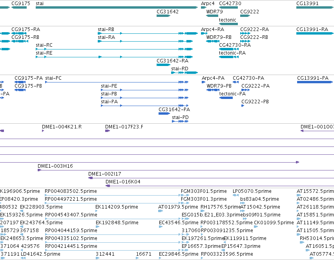The height and width of the screenshot is (260, 334).
Task: Click BAC clone DME1-016K04
Action: pos(220,186)
